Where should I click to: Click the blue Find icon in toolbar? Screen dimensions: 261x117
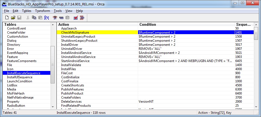[46, 18]
